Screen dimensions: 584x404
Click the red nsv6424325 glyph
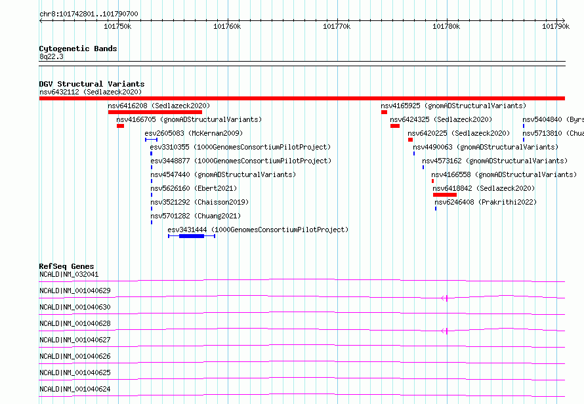coord(395,126)
